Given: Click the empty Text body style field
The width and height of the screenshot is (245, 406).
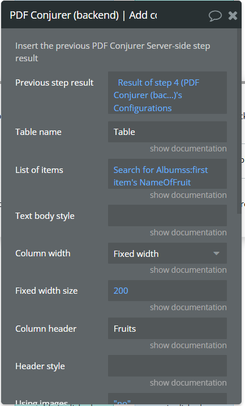Looking at the screenshot, I should [x=167, y=215].
